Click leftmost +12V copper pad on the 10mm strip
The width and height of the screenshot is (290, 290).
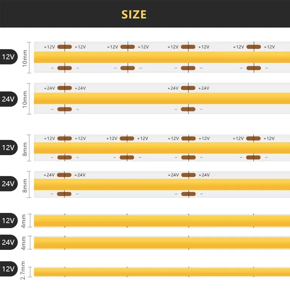pos(65,47)
